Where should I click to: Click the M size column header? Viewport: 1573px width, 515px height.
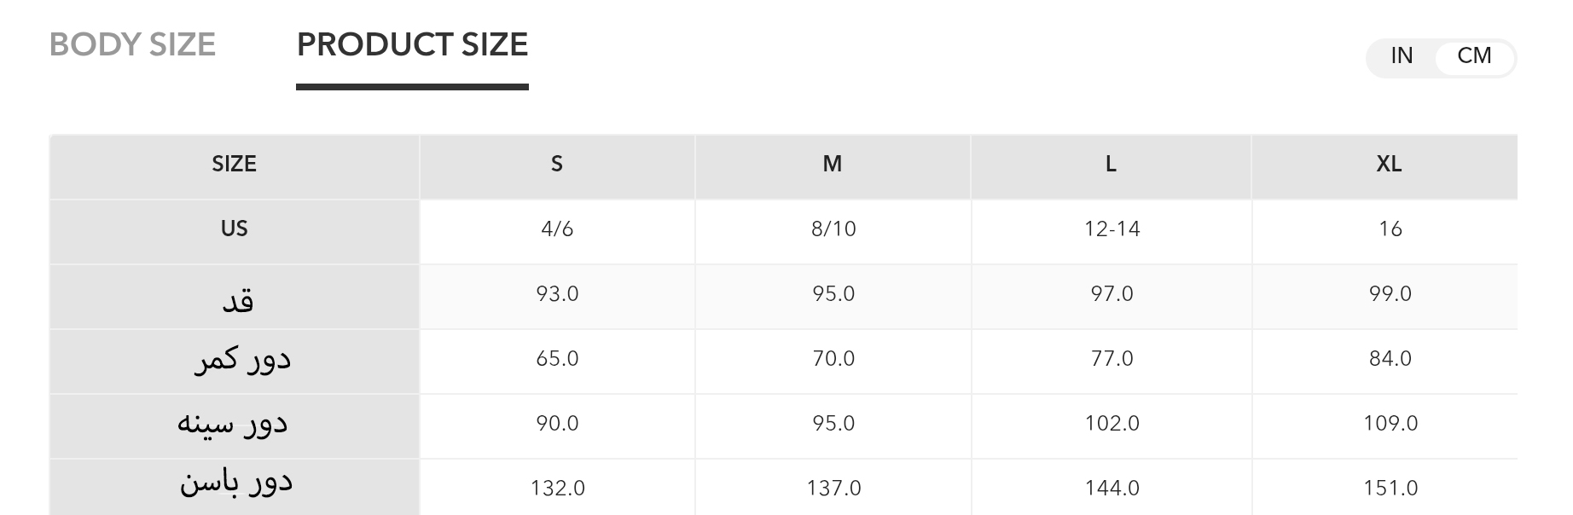pos(833,164)
